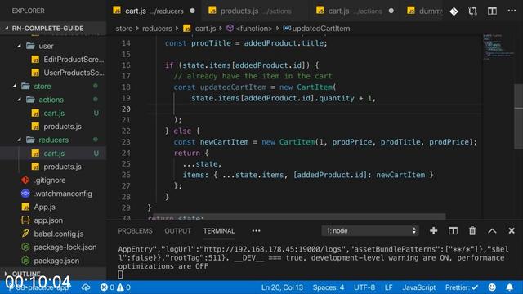Add a new terminal with plus icon
The image size is (523, 294).
433,230
